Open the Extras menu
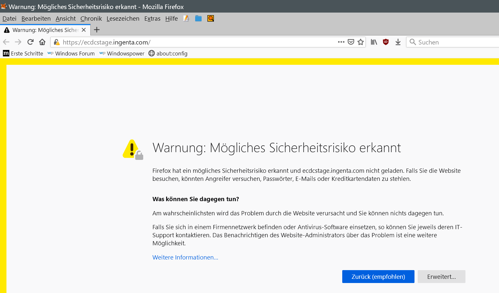Viewport: 499px width, 293px height. [152, 19]
